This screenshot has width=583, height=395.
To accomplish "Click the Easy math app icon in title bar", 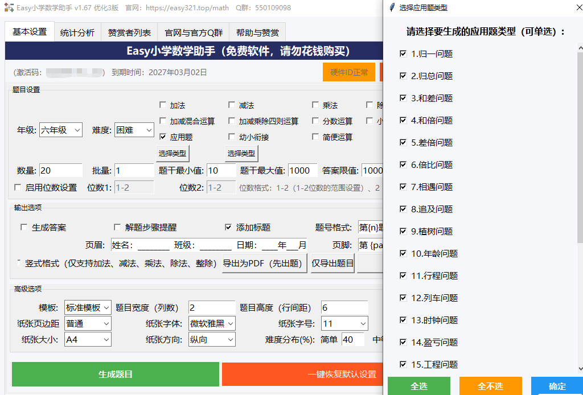I will pos(9,7).
